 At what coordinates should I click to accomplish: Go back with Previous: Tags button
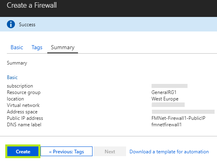(66, 151)
